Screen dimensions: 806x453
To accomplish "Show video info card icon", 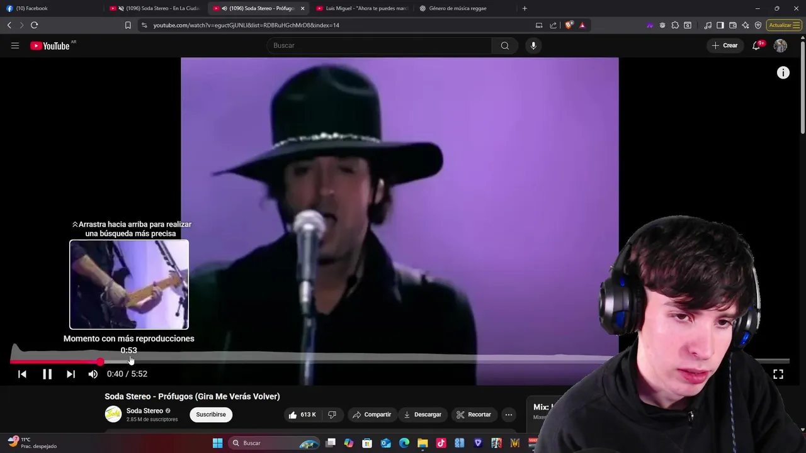I will 783,73.
